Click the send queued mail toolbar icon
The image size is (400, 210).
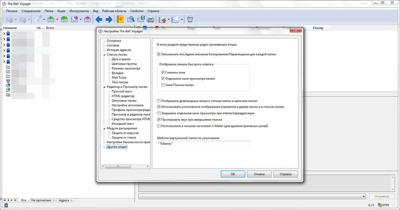click(x=23, y=19)
